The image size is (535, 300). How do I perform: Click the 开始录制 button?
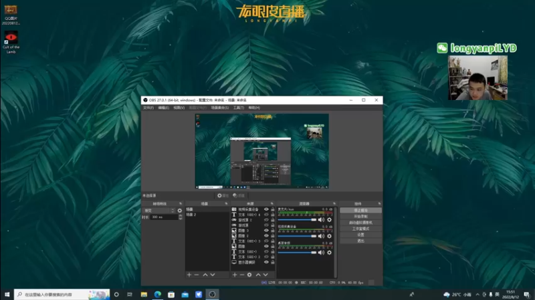point(360,217)
